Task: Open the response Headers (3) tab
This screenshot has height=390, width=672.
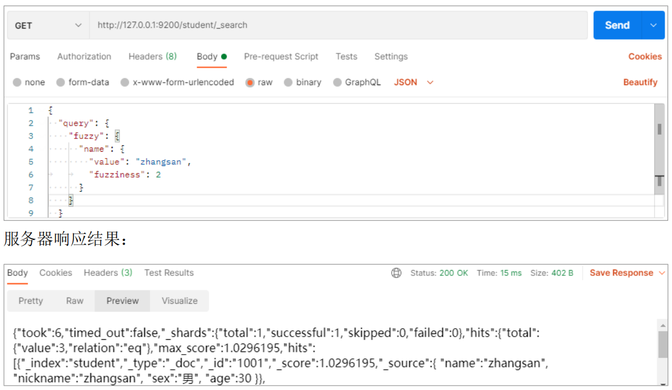Action: pyautogui.click(x=108, y=273)
